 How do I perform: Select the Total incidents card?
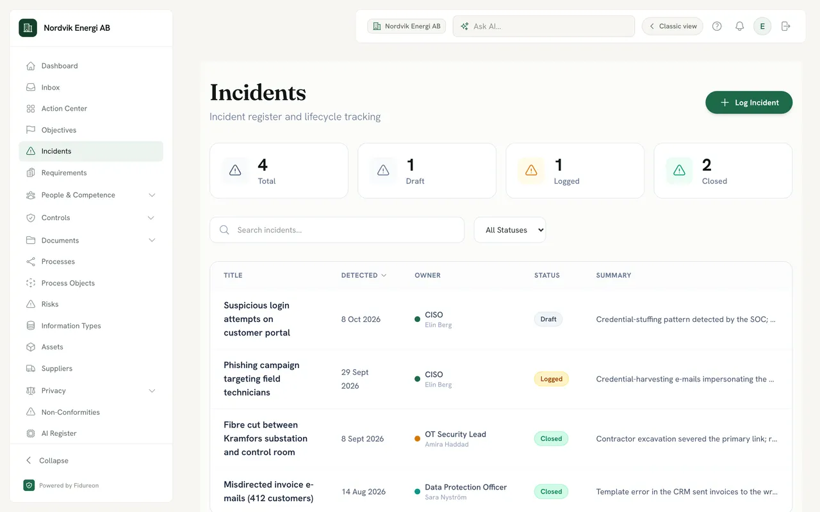(279, 170)
